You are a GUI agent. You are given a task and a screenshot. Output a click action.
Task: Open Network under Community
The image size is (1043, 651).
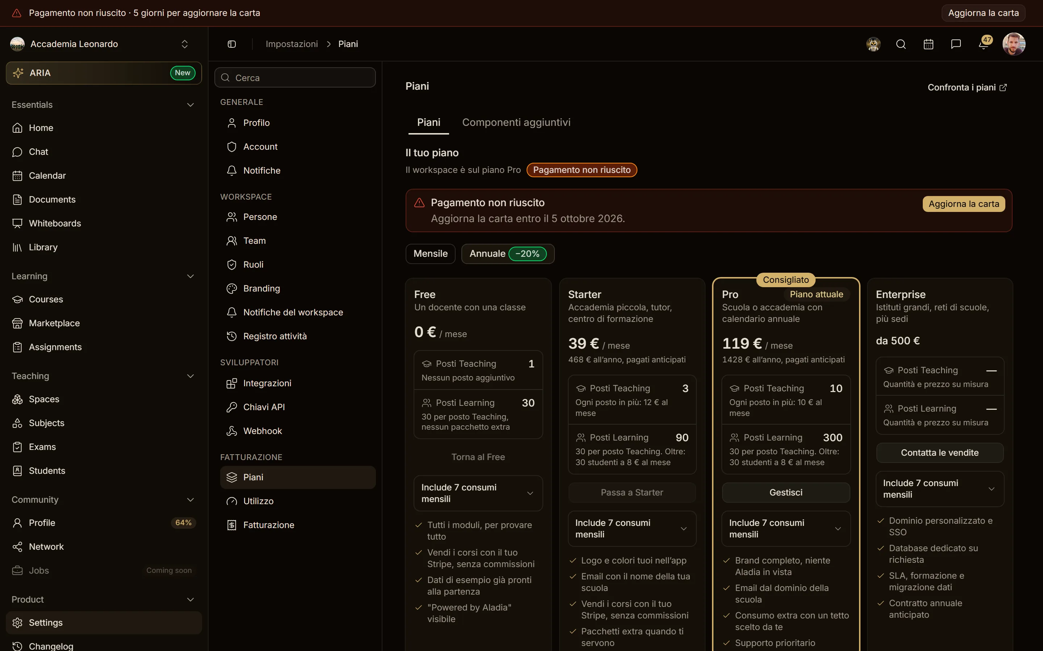(104, 546)
